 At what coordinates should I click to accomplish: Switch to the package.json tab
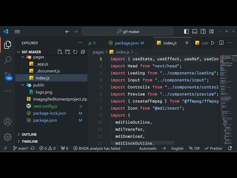(125, 43)
